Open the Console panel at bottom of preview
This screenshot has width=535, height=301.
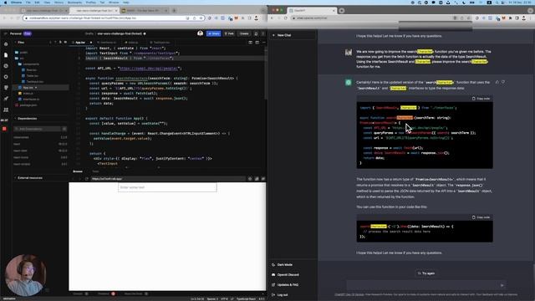80,293
